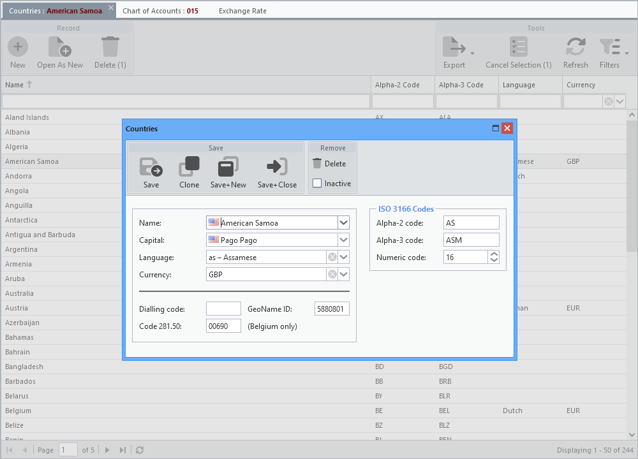Open the Export dropdown arrow
Image resolution: width=638 pixels, height=459 pixels.
click(x=472, y=54)
